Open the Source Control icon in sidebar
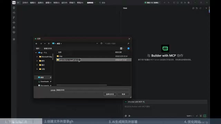 pos(14,18)
